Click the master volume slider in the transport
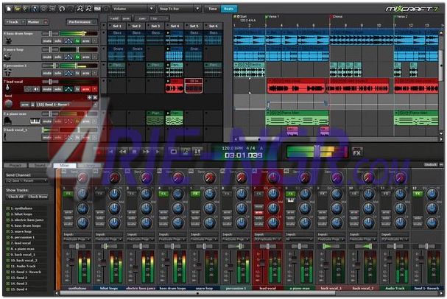 click(317, 152)
